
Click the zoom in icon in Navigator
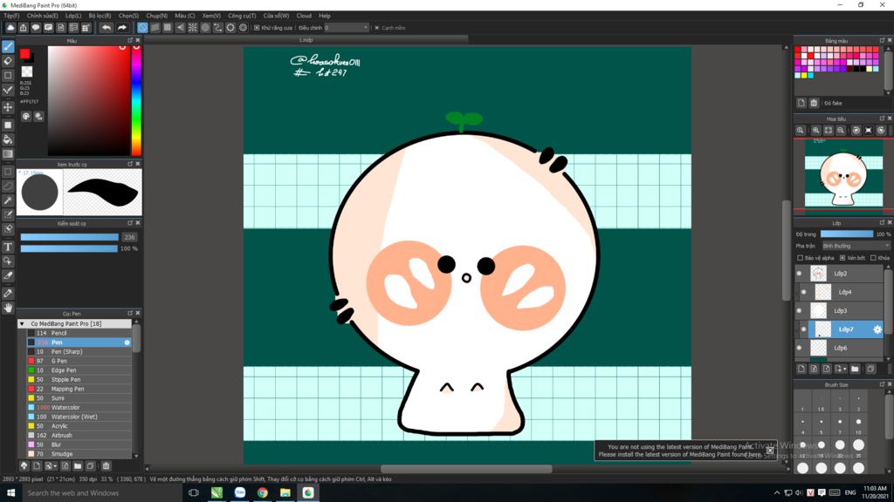tap(816, 131)
